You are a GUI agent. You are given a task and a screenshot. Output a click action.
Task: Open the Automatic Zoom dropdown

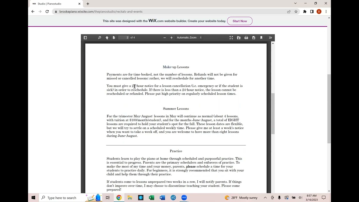(x=189, y=38)
